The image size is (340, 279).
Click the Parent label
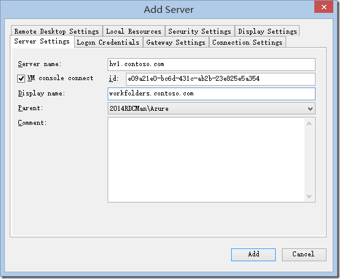point(31,108)
